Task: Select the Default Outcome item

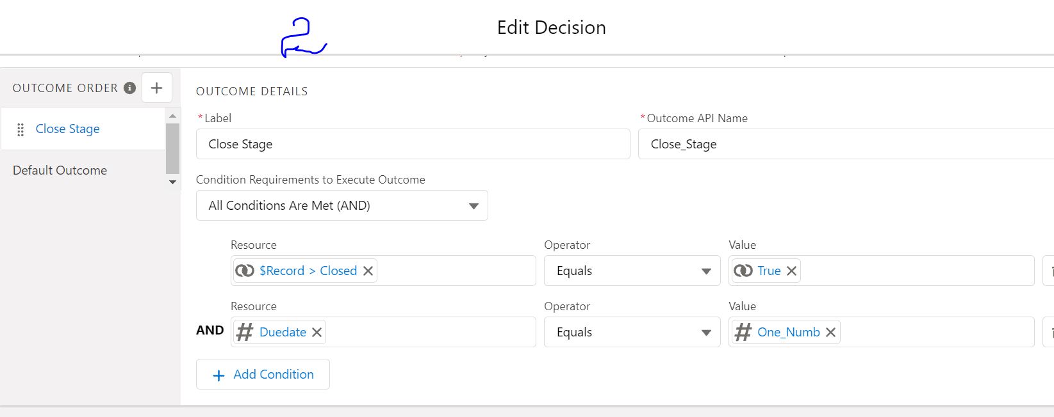Action: click(x=60, y=170)
